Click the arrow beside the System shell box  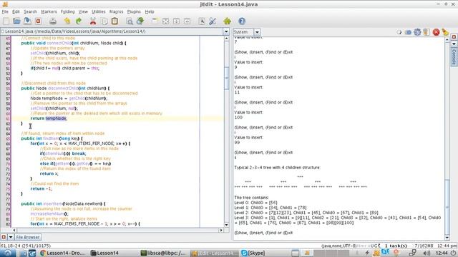(x=257, y=32)
